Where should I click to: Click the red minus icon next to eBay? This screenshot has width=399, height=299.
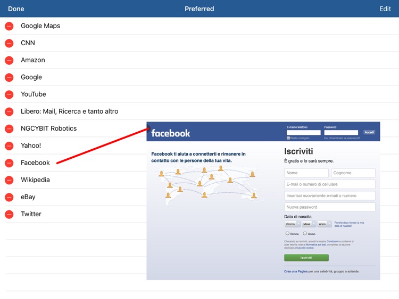click(x=9, y=197)
